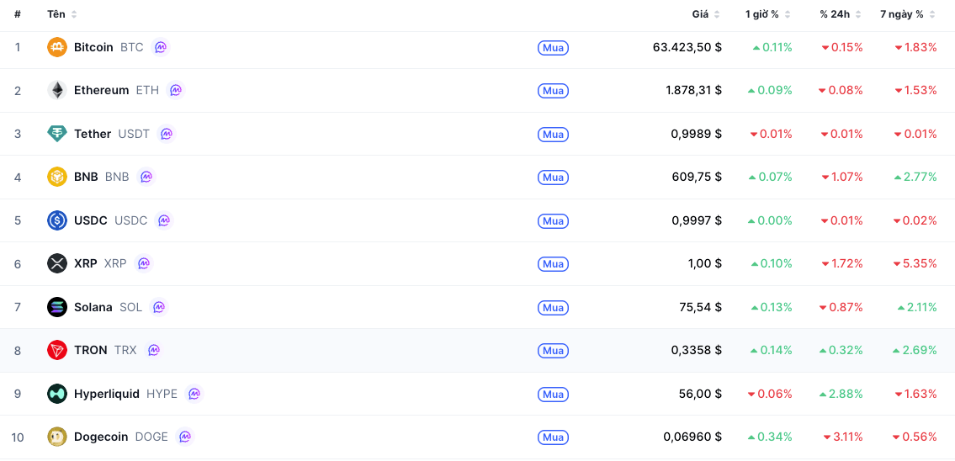The width and height of the screenshot is (955, 461).
Task: Open the Tether name link
Action: pos(93,134)
